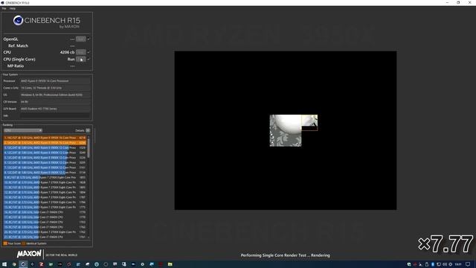The width and height of the screenshot is (476, 268).
Task: Select the rank 1 Ryzen 9 3950X ranking row
Action: pos(45,138)
